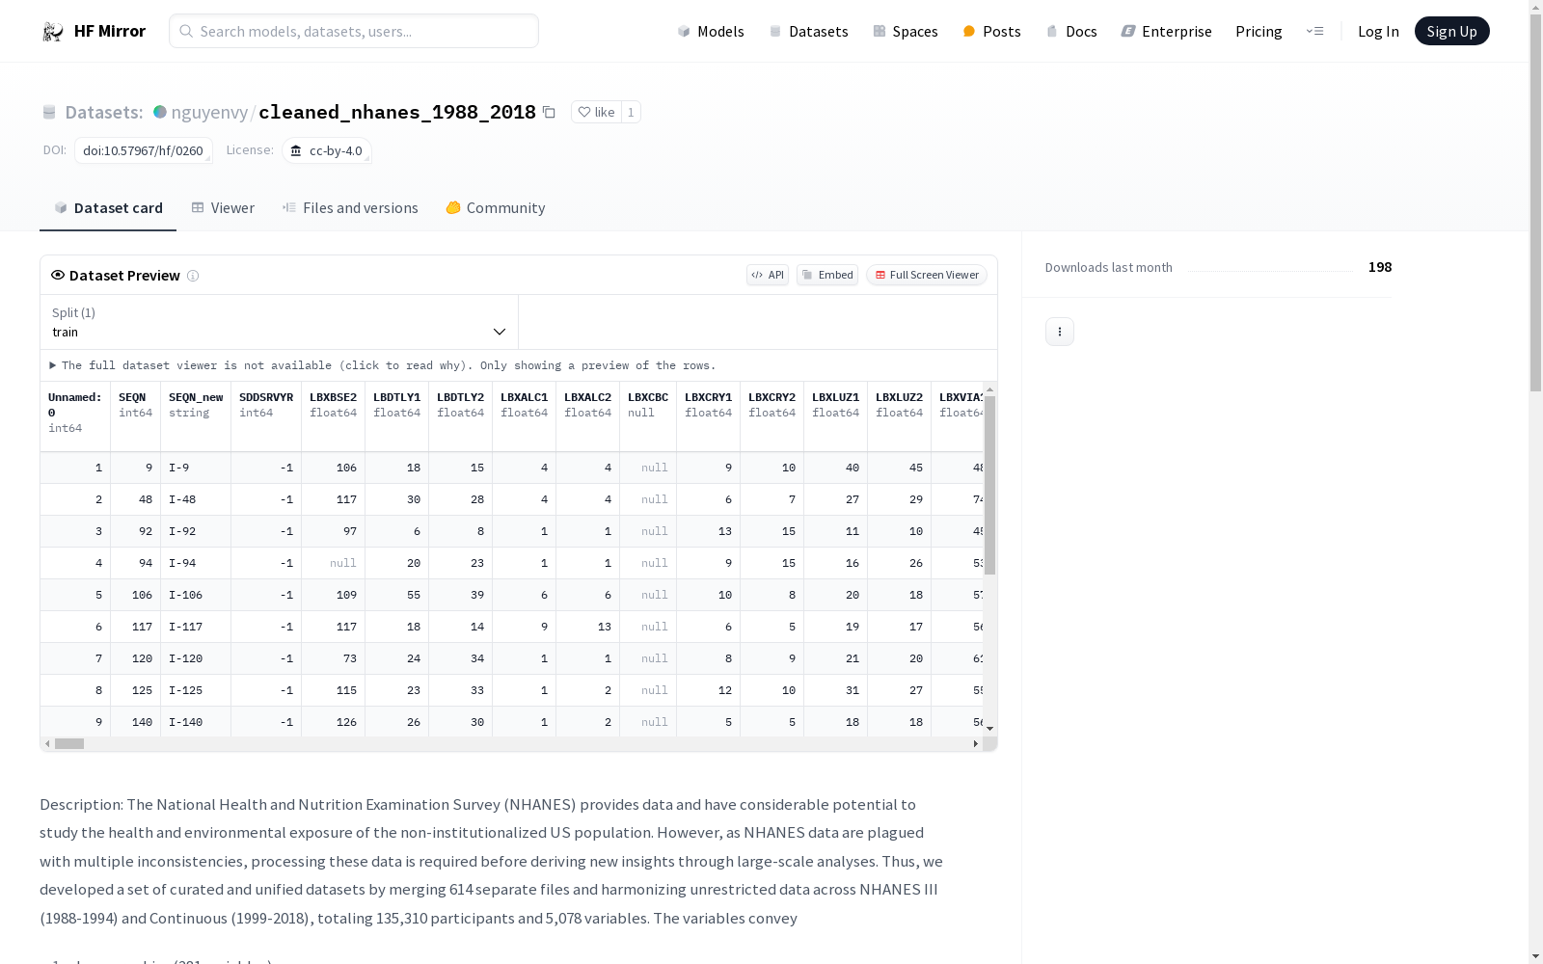Copy dataset name with the copy icon

tap(549, 112)
